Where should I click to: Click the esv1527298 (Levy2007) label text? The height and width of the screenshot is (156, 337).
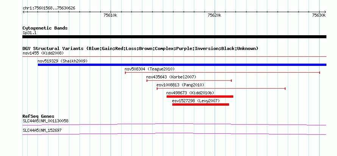(196, 101)
